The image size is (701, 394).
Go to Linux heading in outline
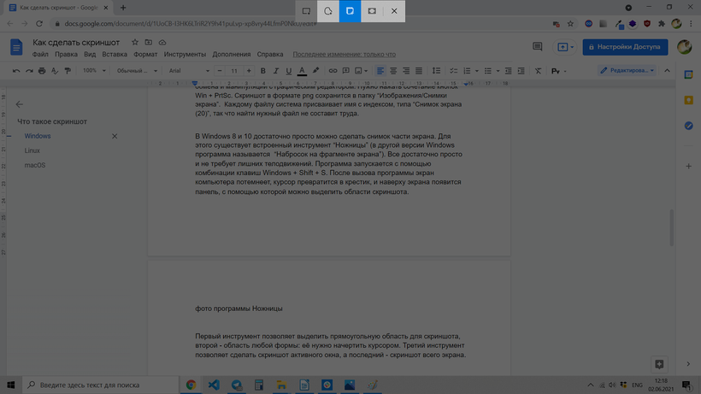[x=32, y=150]
